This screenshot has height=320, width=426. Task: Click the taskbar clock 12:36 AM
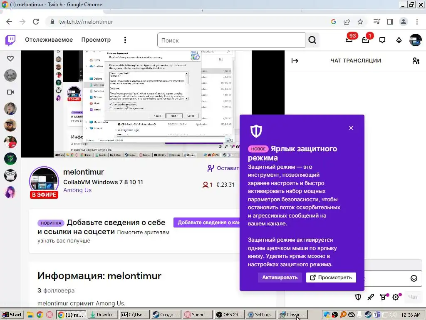(411, 315)
